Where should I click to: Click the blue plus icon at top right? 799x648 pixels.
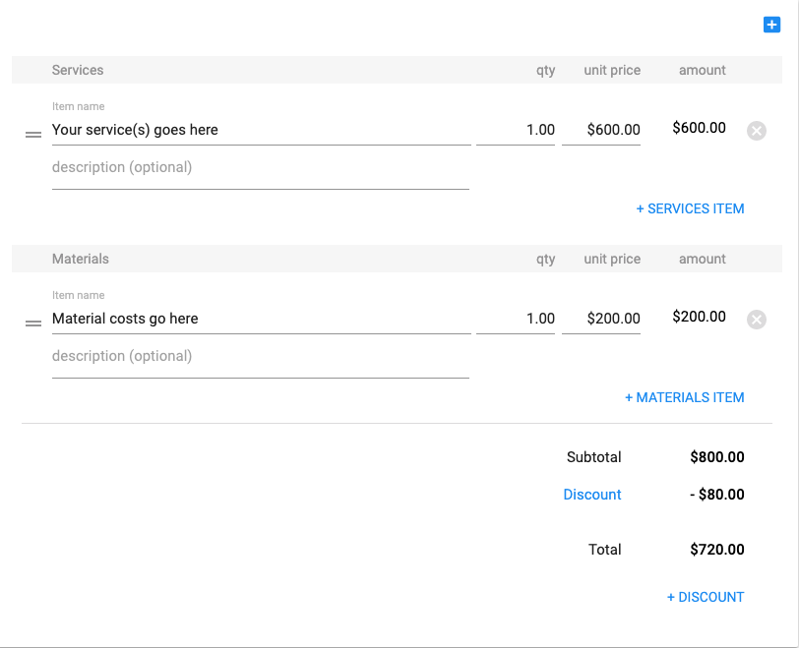[771, 26]
